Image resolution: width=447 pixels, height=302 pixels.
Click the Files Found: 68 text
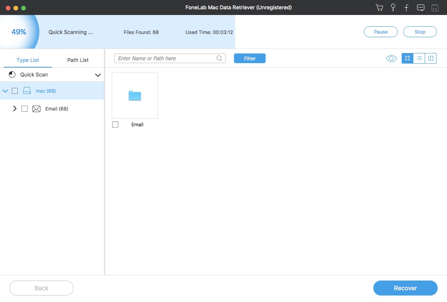[x=141, y=32]
